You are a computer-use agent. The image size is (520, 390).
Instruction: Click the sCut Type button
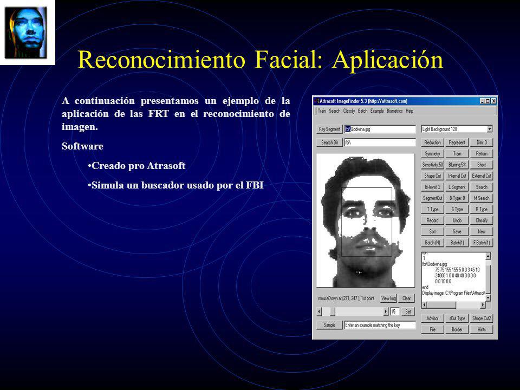(x=457, y=318)
